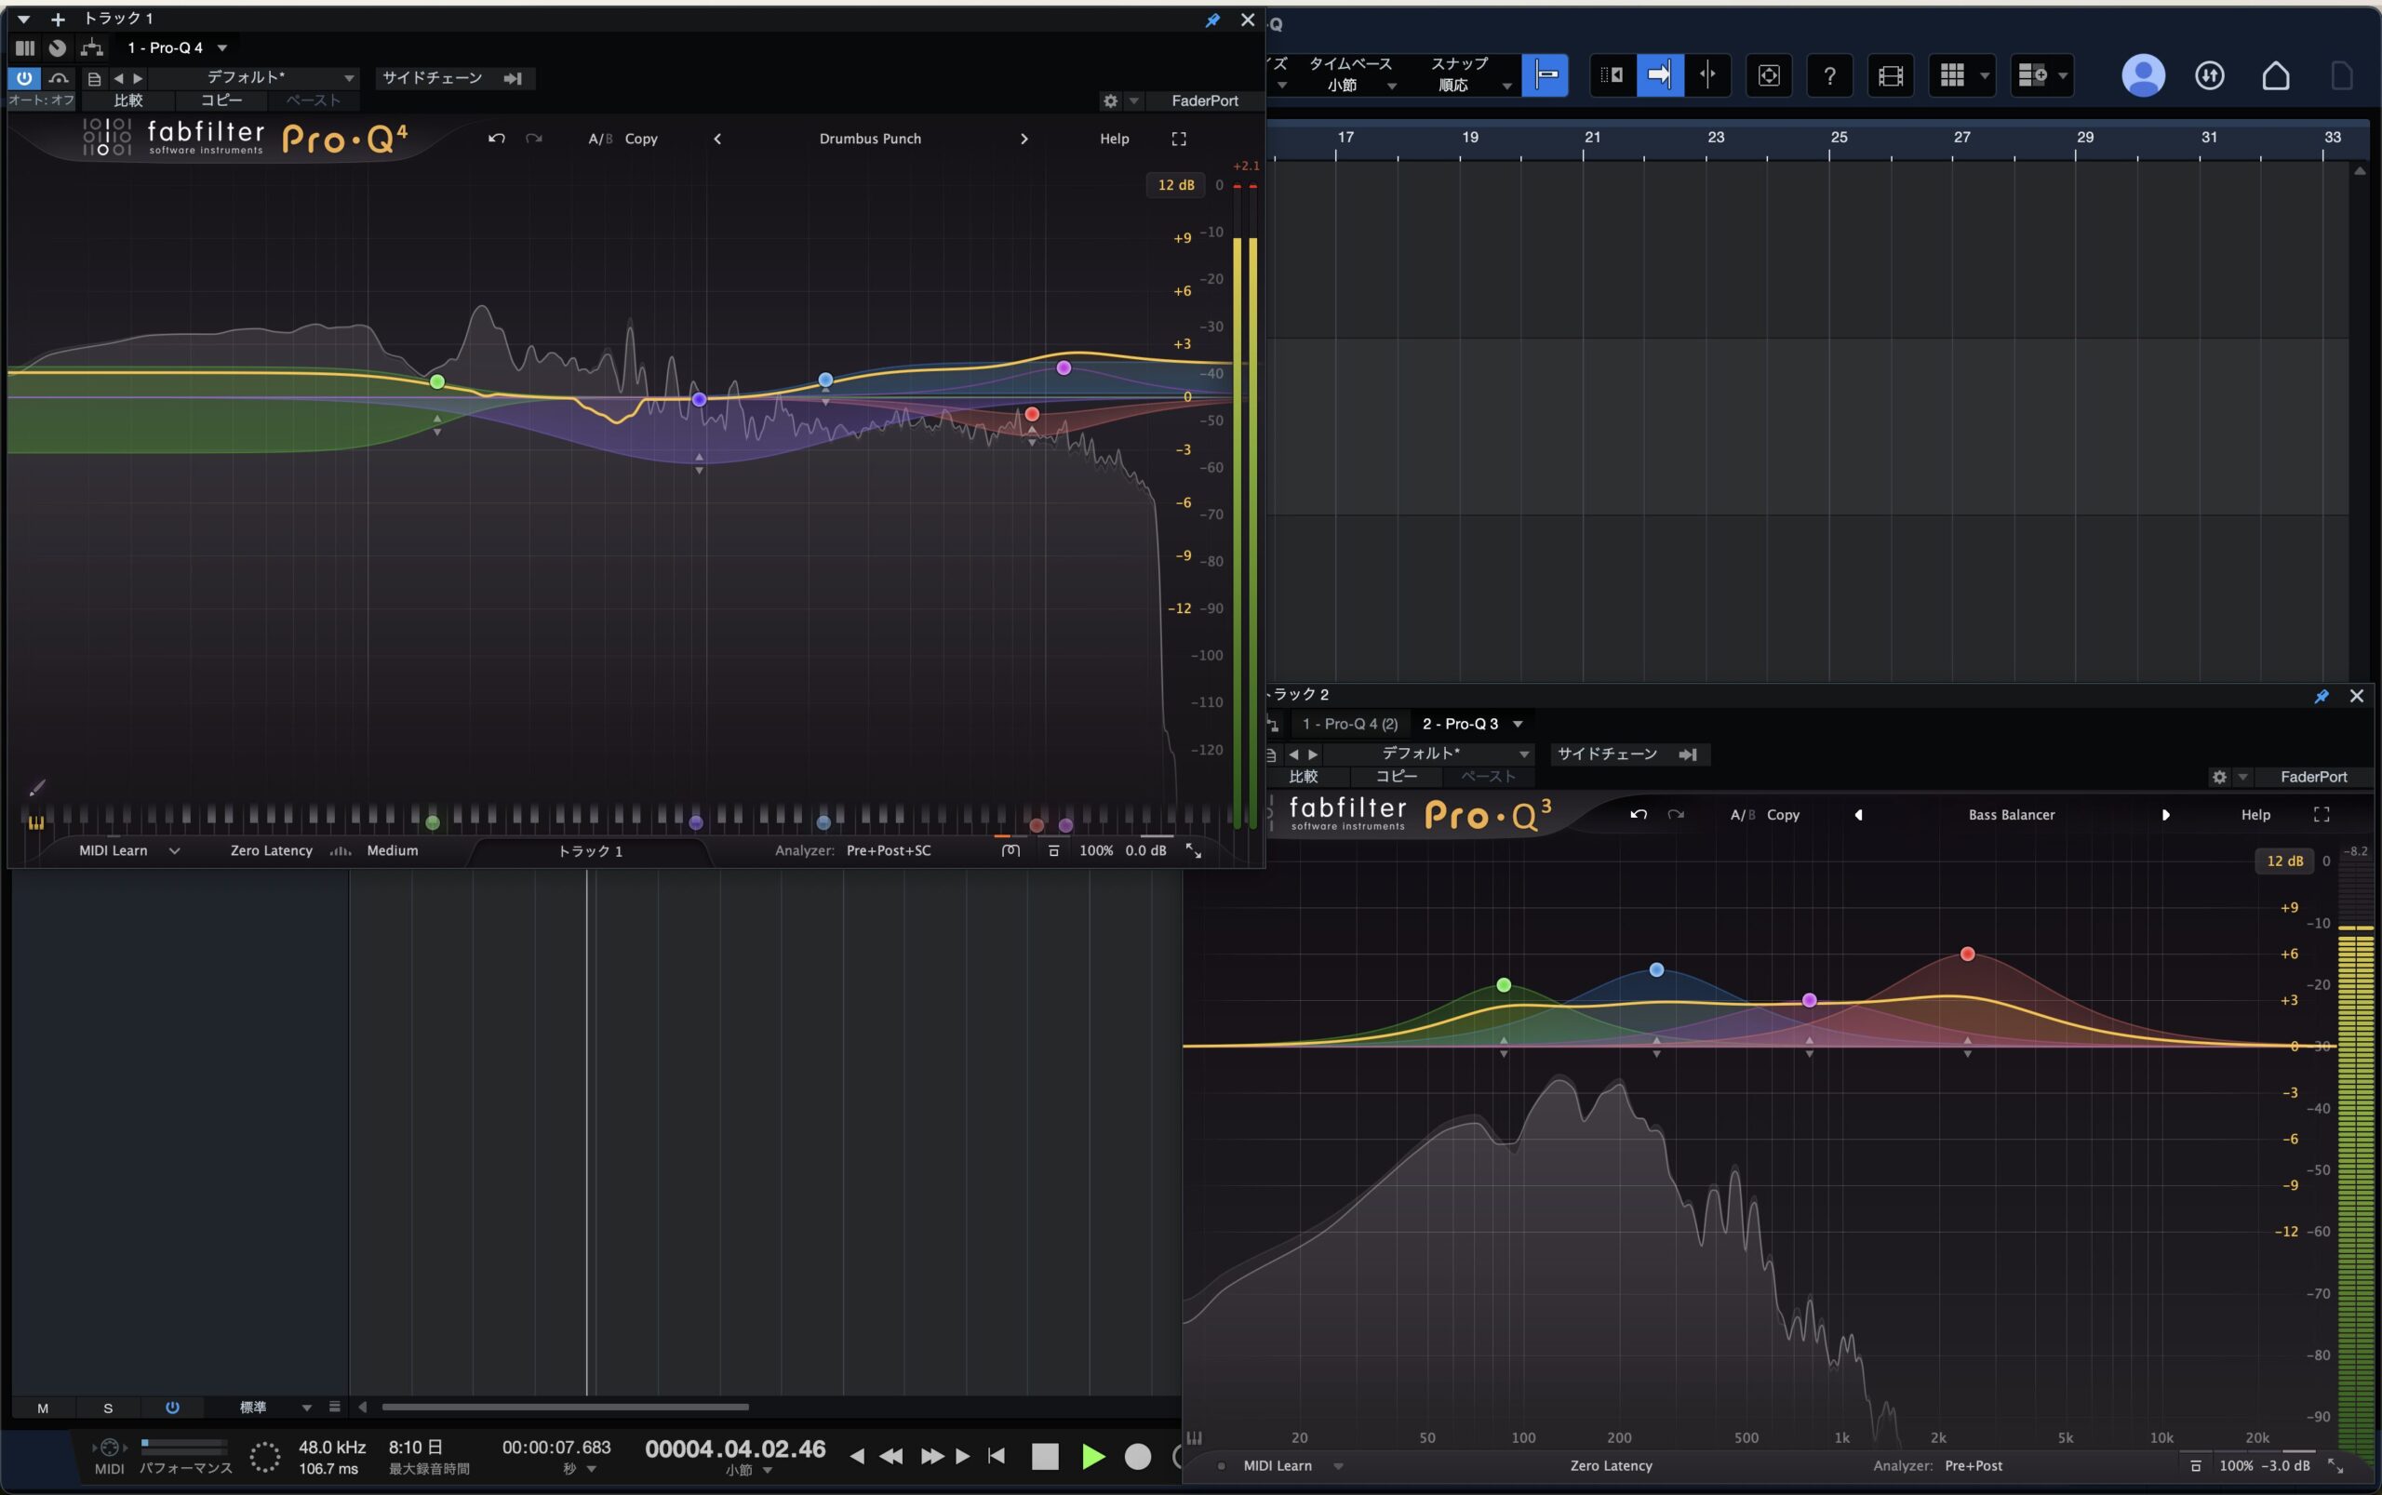Image resolution: width=2382 pixels, height=1495 pixels.
Task: Mute the track with the M button
Action: pos(43,1408)
